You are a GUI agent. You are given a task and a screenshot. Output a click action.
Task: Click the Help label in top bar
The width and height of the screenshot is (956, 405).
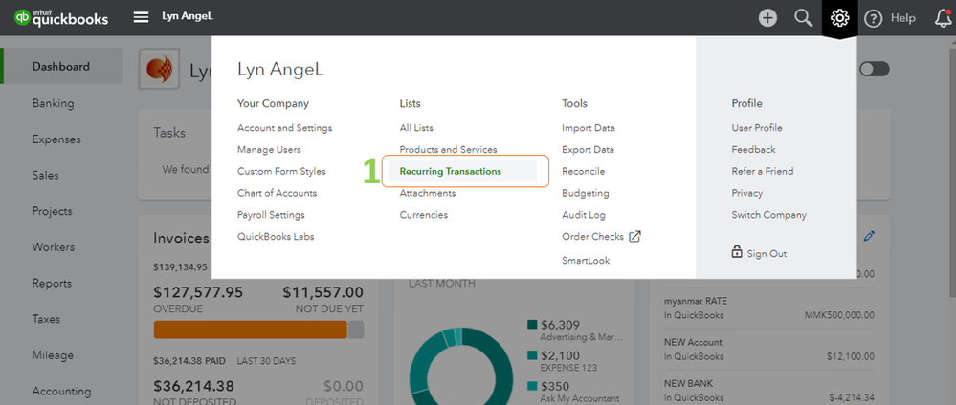[903, 18]
